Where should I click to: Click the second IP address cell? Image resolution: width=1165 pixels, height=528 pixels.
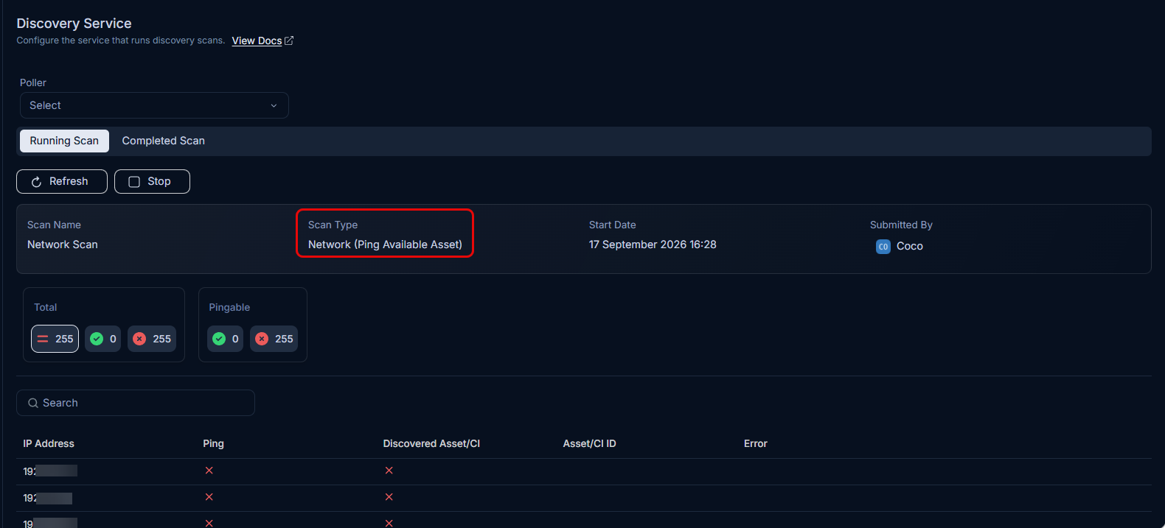tap(48, 498)
